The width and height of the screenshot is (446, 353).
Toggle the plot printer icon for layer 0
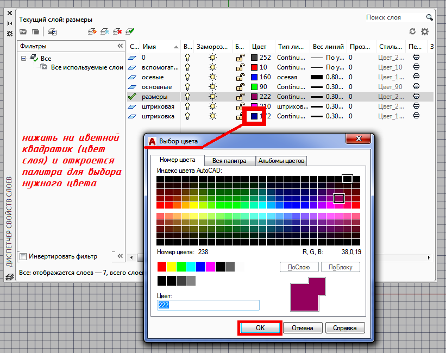(417, 57)
